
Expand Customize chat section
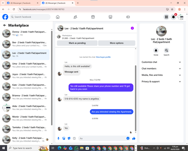[161, 62]
